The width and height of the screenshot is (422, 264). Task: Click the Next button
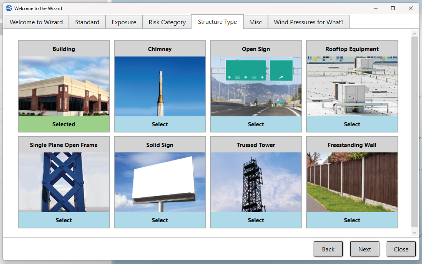point(364,249)
